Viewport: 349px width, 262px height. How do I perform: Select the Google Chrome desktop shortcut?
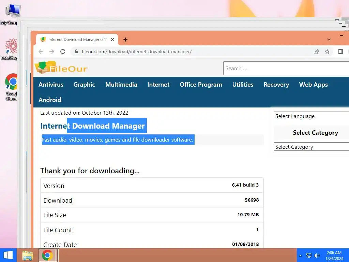tap(11, 87)
